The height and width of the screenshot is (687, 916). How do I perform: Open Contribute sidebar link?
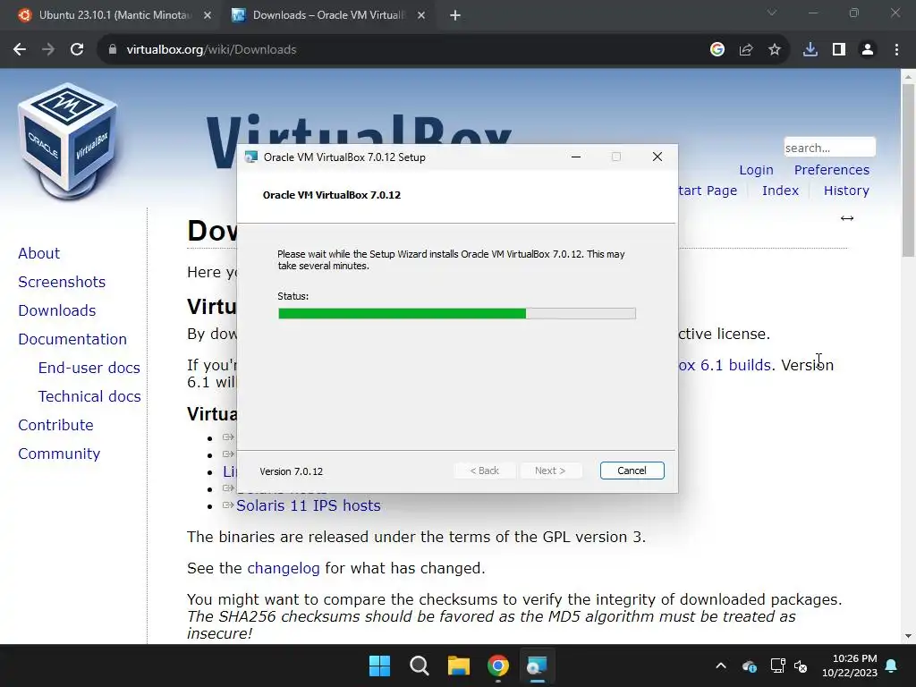click(55, 425)
